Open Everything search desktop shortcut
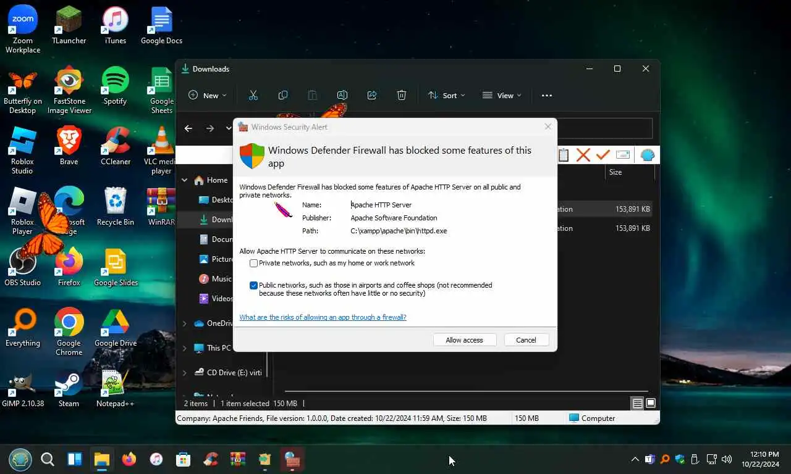791x474 pixels. pyautogui.click(x=23, y=327)
